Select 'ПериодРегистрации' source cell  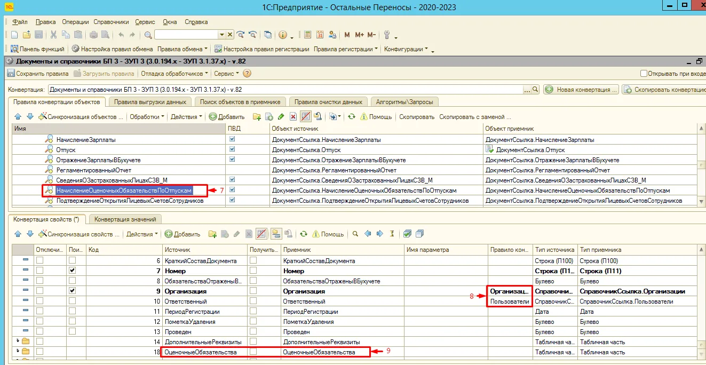[x=205, y=311]
